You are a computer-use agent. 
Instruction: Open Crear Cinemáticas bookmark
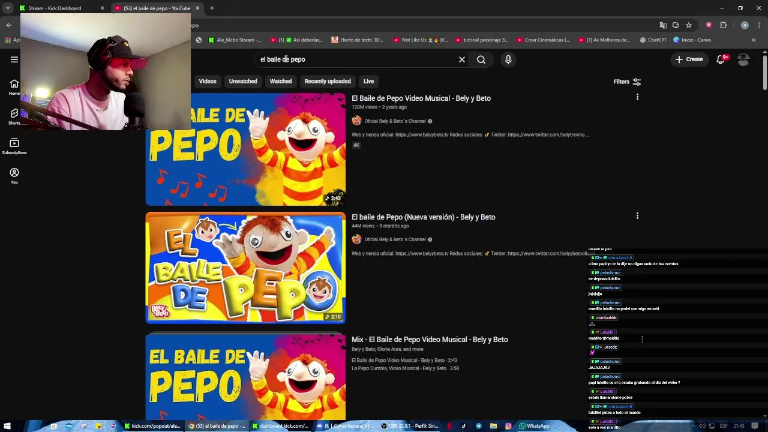[544, 40]
